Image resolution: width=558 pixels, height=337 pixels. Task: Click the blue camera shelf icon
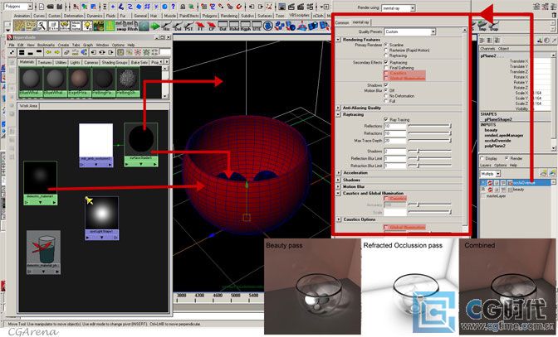click(x=314, y=26)
